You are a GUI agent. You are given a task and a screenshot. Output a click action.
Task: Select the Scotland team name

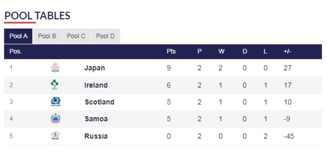[x=99, y=102]
